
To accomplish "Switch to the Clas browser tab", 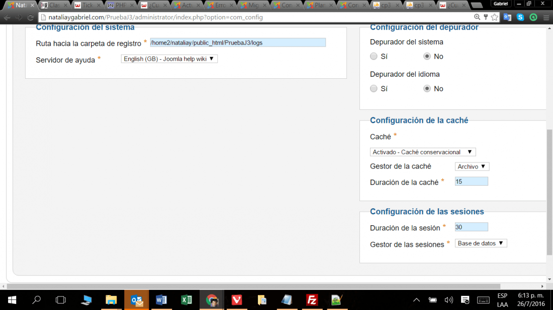I will point(54,6).
